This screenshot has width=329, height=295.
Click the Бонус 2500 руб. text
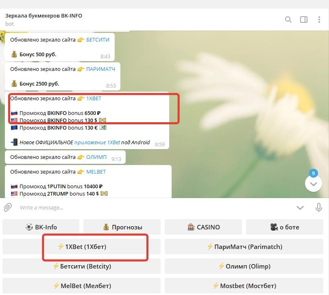(x=39, y=84)
